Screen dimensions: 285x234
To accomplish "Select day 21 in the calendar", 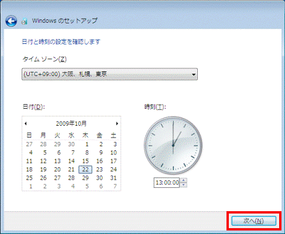I will pyautogui.click(x=71, y=170).
